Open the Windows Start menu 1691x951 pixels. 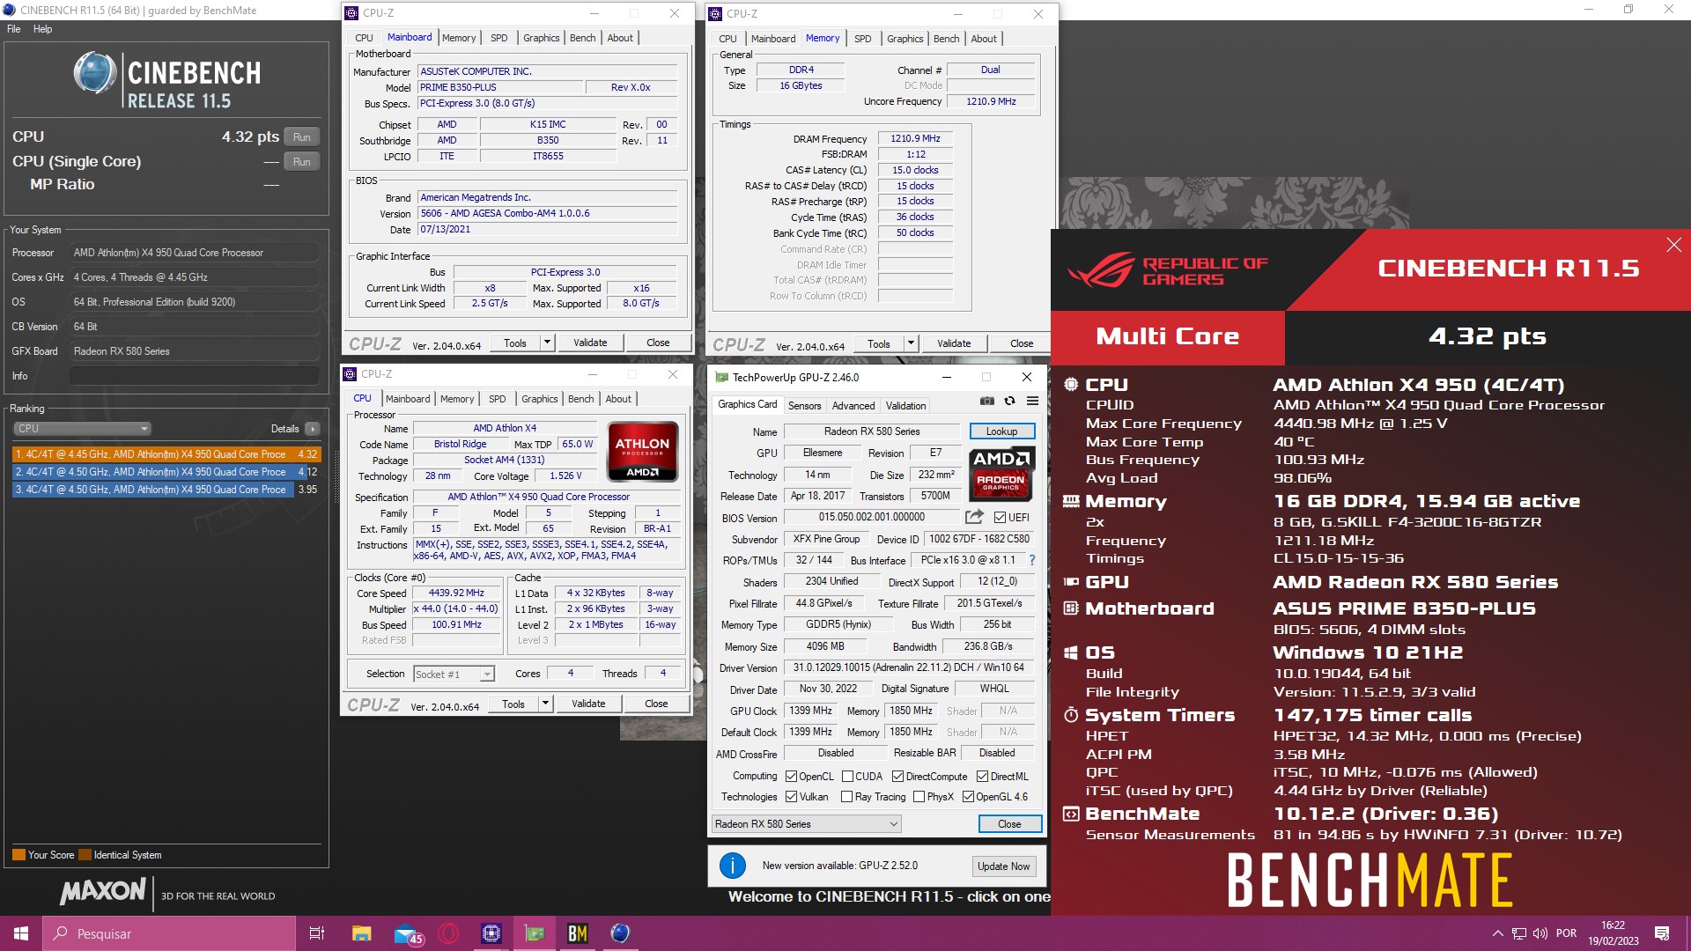pos(21,933)
